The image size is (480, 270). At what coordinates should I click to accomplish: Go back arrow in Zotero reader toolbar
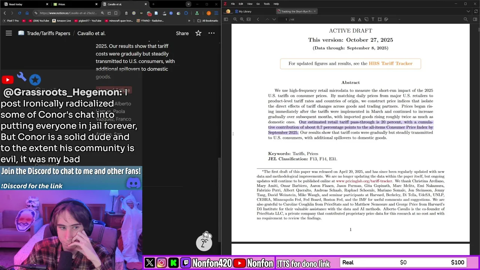258,19
